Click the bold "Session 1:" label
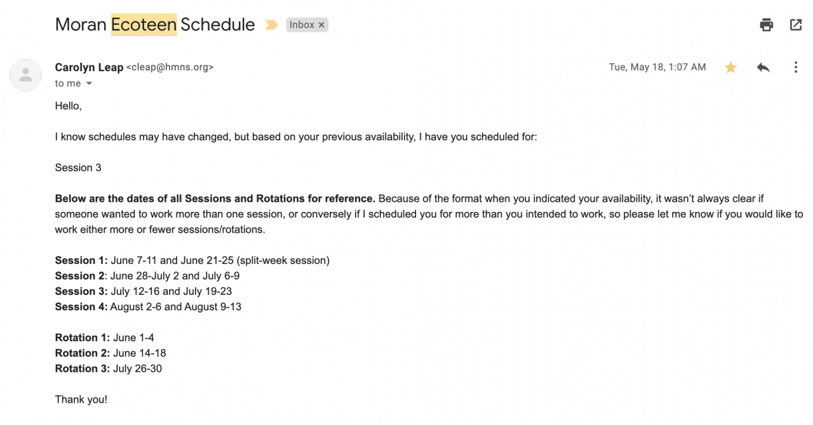The height and width of the screenshot is (425, 813). click(81, 261)
